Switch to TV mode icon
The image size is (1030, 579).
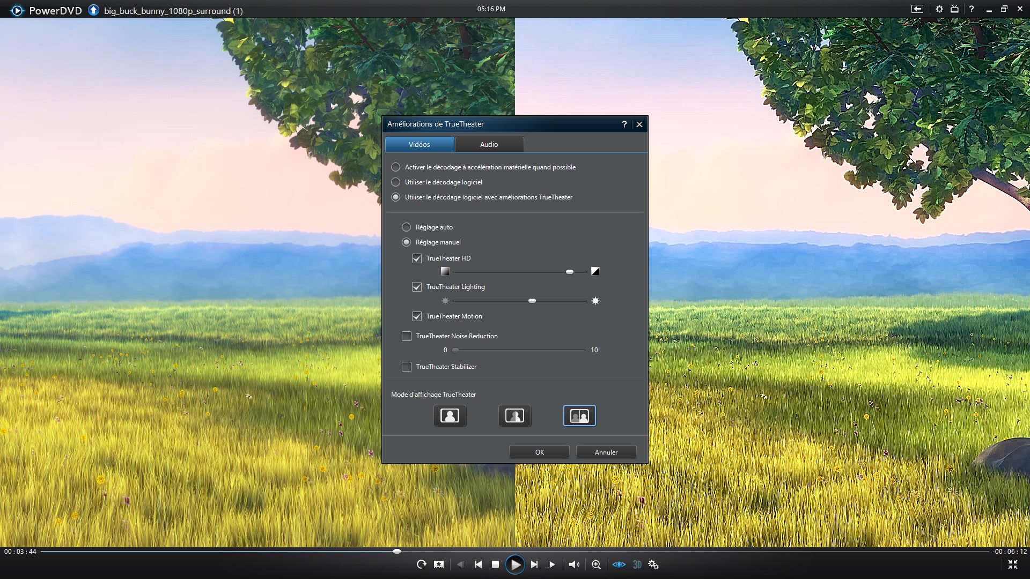point(955,9)
